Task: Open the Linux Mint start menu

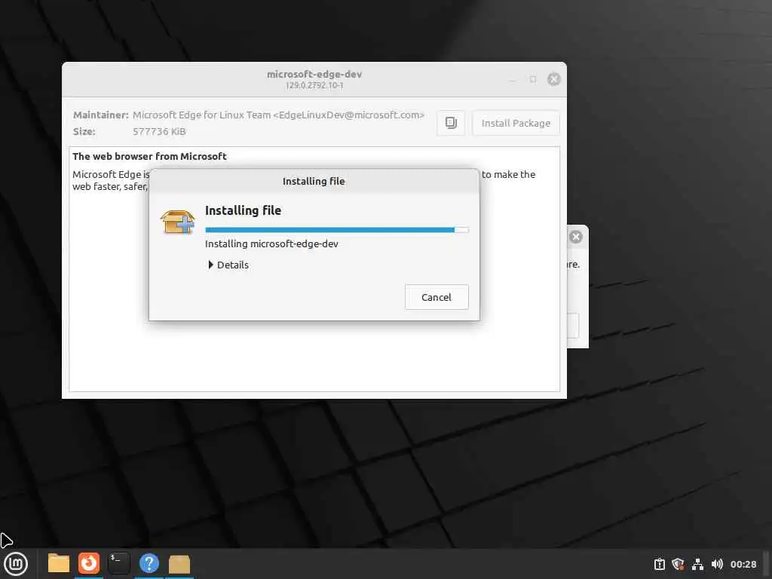Action: [x=16, y=564]
